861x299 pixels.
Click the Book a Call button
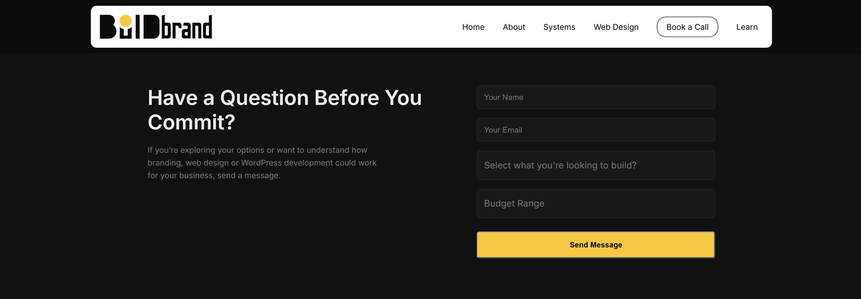click(687, 27)
